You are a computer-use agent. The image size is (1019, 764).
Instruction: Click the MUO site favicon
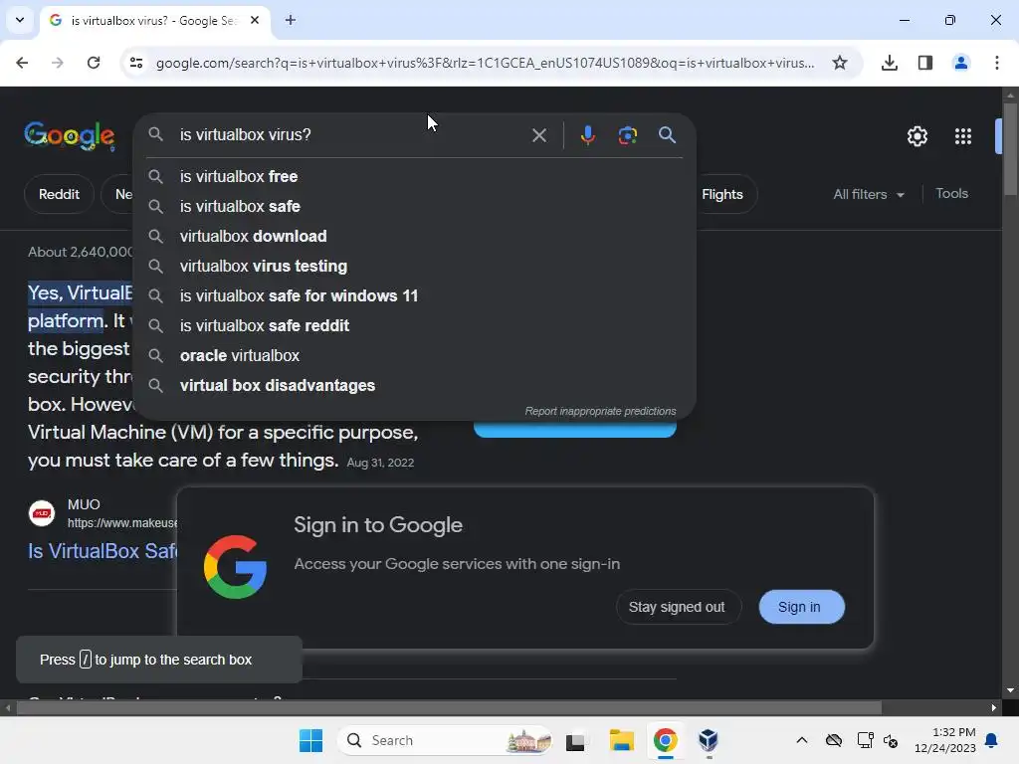pos(42,513)
